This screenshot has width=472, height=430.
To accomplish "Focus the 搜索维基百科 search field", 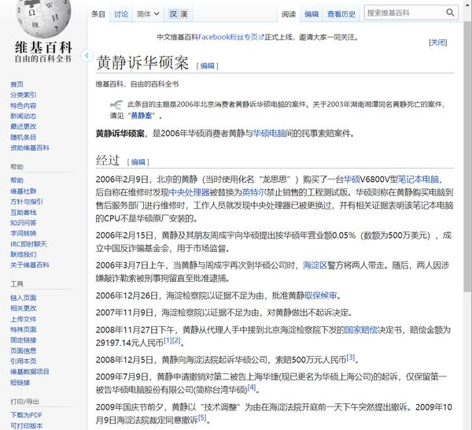I will click(x=404, y=13).
